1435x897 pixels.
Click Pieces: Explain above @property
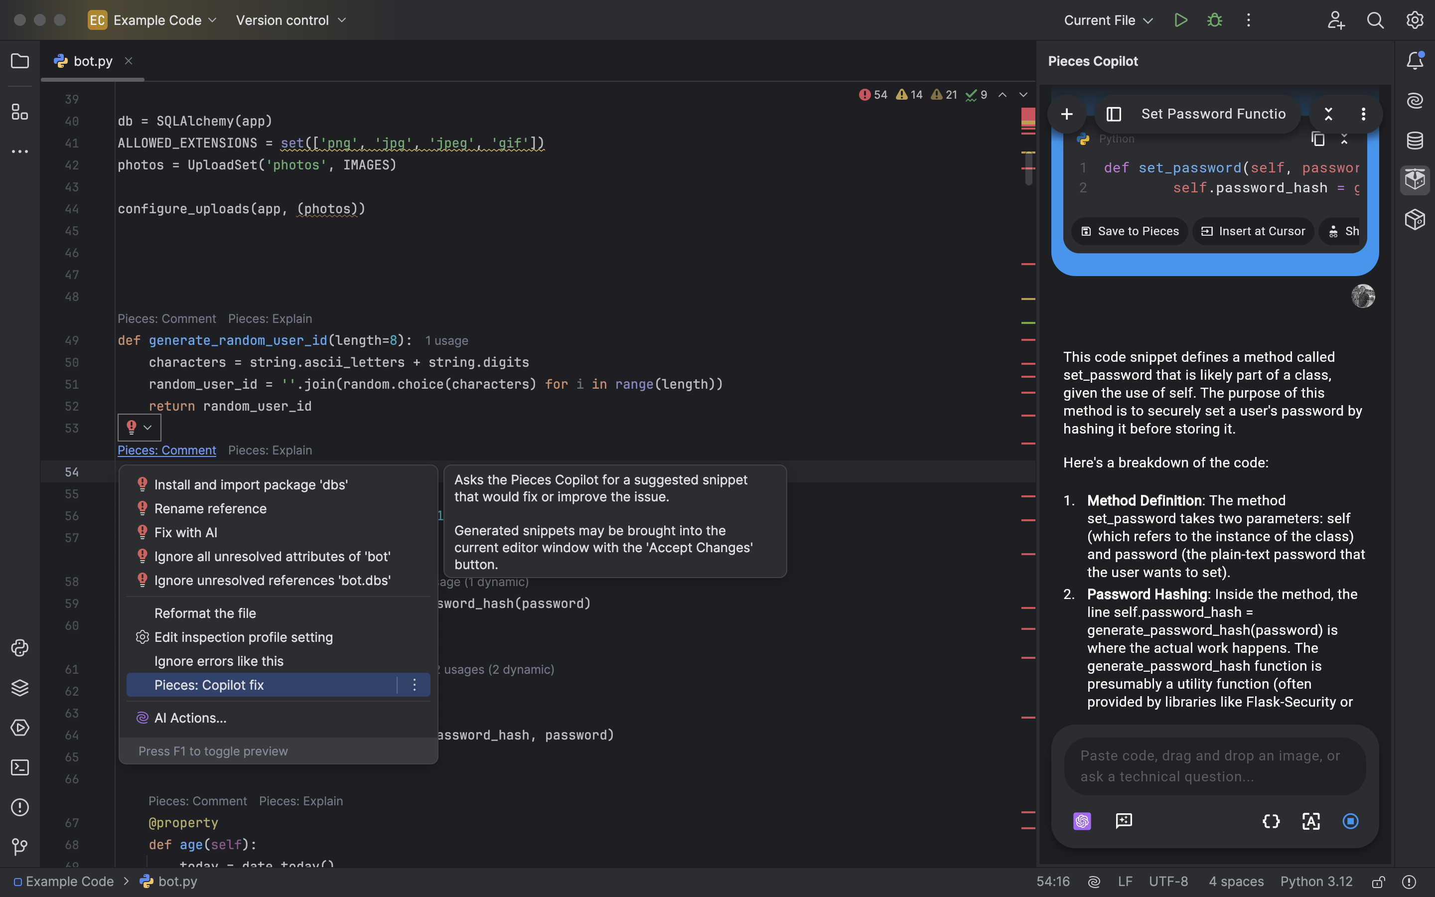pos(300,801)
